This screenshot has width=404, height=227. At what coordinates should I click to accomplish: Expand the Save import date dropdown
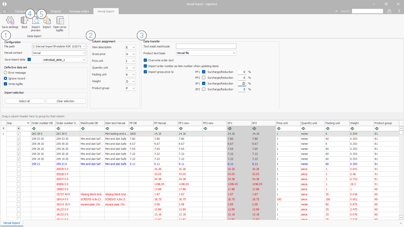(x=84, y=60)
